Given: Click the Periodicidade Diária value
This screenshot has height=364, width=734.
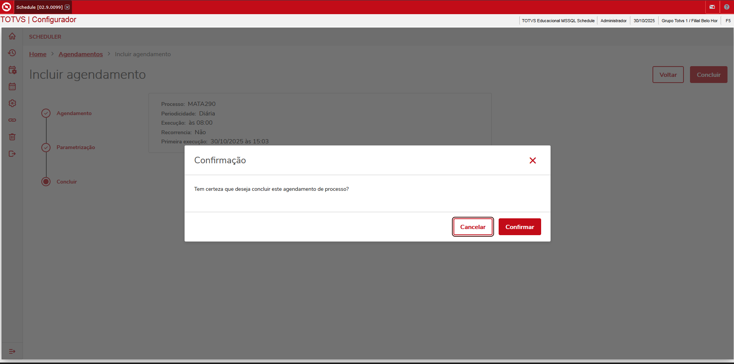Looking at the screenshot, I should pyautogui.click(x=207, y=114).
